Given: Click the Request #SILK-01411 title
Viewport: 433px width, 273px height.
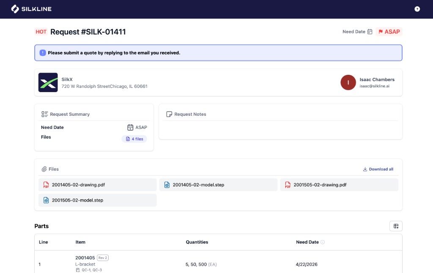Looking at the screenshot, I should tap(88, 32).
